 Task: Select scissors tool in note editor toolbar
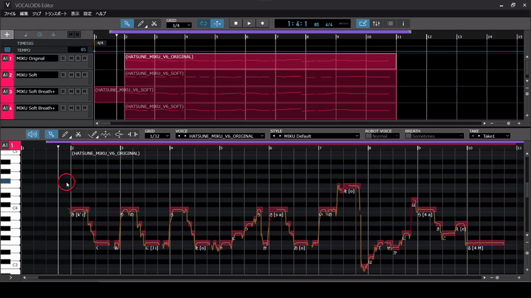(78, 134)
